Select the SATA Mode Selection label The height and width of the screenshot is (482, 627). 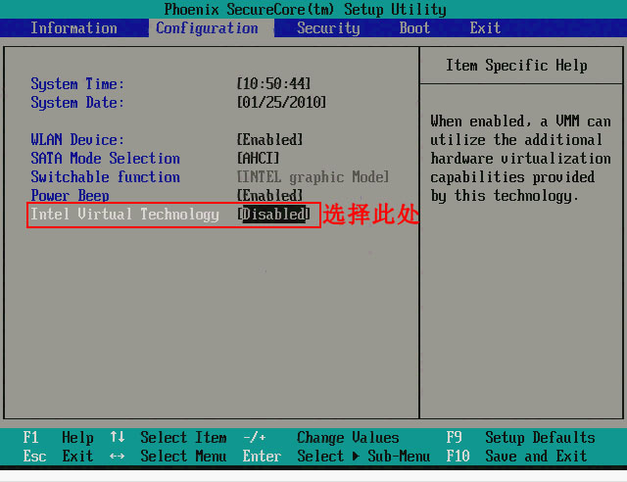click(105, 159)
